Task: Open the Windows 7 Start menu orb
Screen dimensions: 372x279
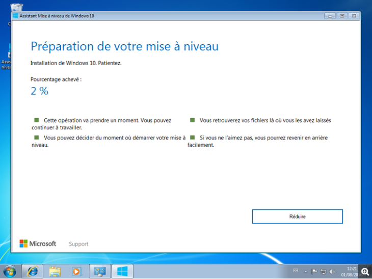Action: (x=10, y=271)
